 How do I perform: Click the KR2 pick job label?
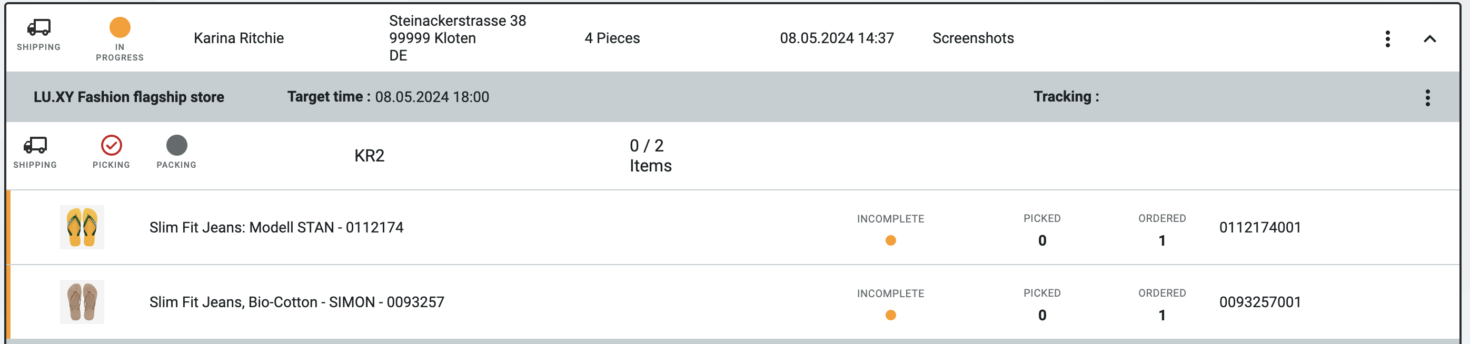(x=369, y=156)
